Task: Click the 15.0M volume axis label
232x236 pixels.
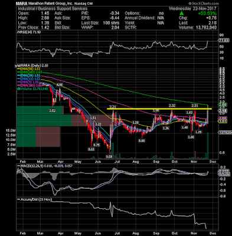Action: [11, 130]
